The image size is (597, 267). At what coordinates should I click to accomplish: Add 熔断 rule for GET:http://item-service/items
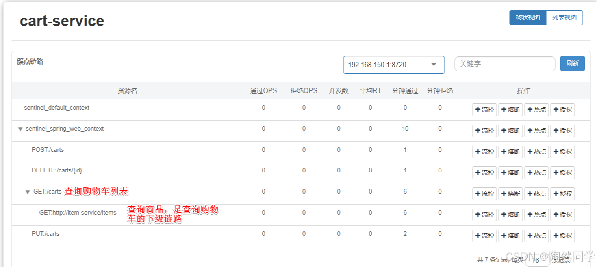[510, 215]
